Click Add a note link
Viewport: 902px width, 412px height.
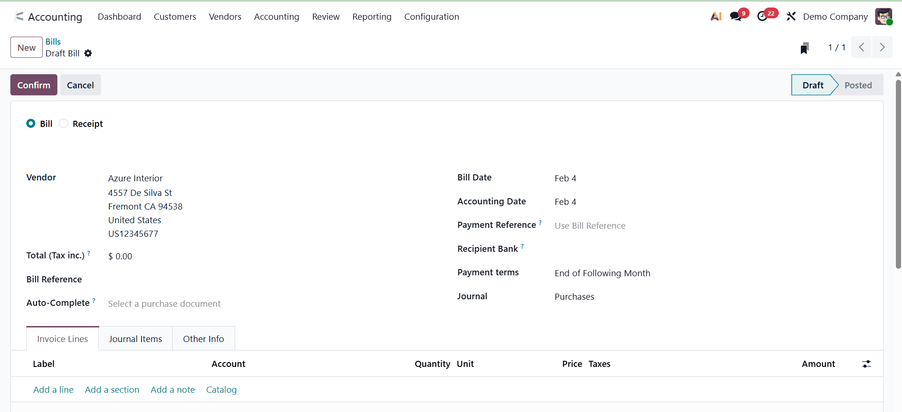pos(173,390)
